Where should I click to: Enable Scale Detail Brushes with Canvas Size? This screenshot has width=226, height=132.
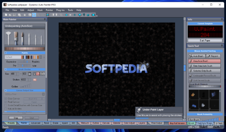coord(5,105)
